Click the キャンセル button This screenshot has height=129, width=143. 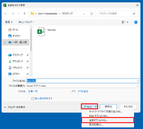coord(128,107)
